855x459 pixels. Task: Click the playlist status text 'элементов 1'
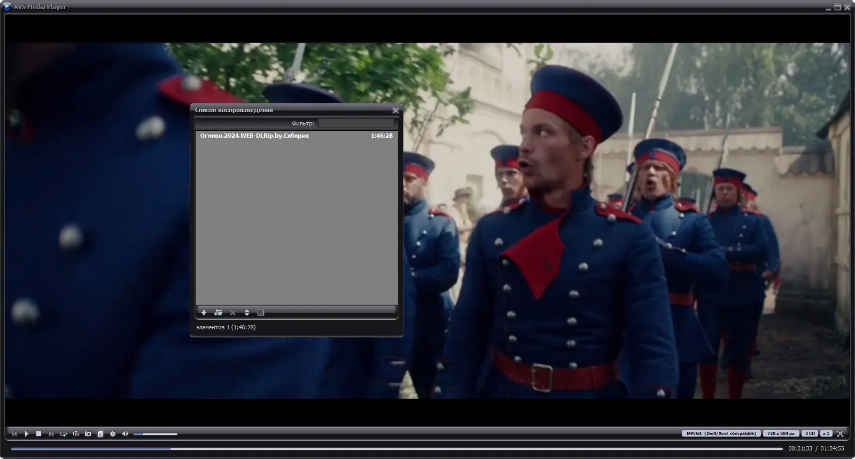[x=226, y=327]
